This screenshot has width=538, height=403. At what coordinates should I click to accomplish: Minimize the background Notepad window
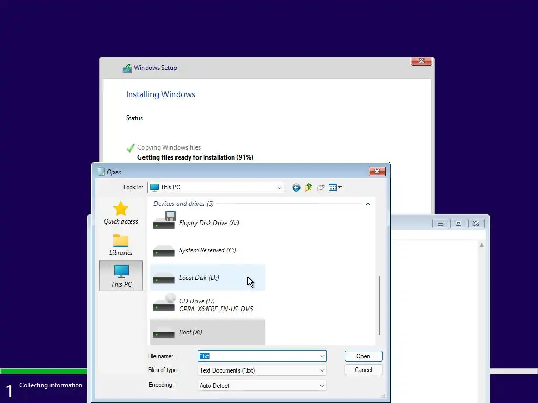click(441, 224)
